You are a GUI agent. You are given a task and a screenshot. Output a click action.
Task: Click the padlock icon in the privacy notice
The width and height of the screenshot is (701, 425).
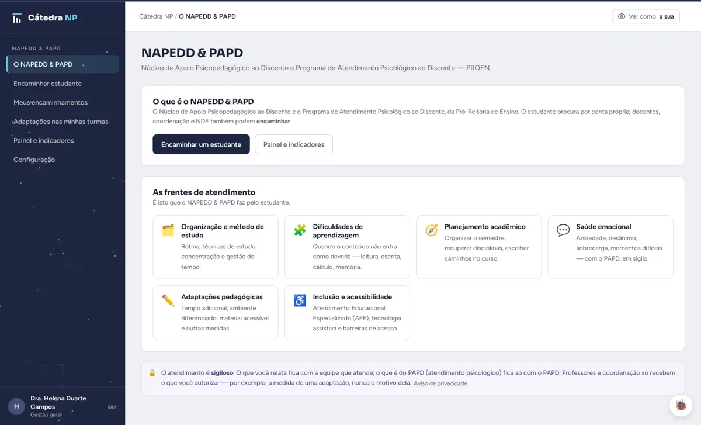coord(152,372)
